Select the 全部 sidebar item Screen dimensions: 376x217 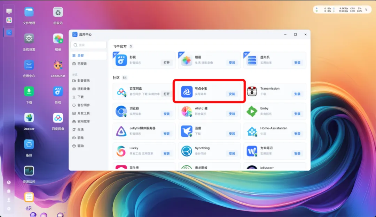[89, 55]
